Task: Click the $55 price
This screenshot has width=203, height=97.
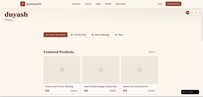Action: 86,91
